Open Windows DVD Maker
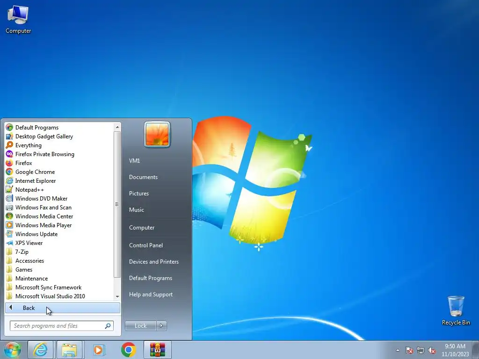The width and height of the screenshot is (479, 359). coord(41,198)
